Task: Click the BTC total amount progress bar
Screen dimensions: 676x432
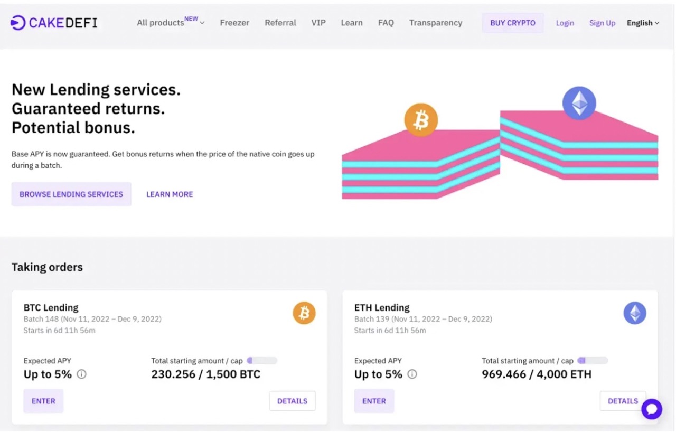Action: tap(262, 361)
